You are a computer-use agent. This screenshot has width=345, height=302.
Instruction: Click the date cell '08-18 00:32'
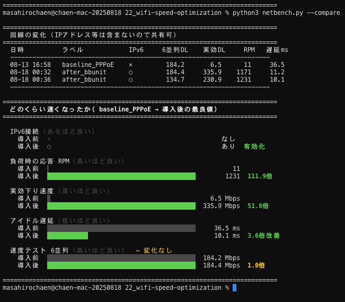30,72
